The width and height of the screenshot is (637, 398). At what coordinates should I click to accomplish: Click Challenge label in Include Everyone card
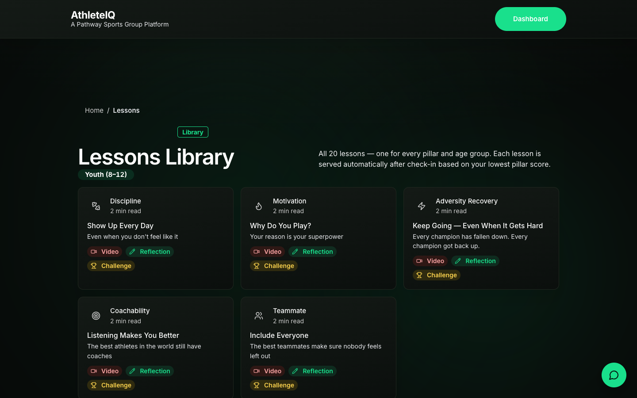click(x=279, y=385)
